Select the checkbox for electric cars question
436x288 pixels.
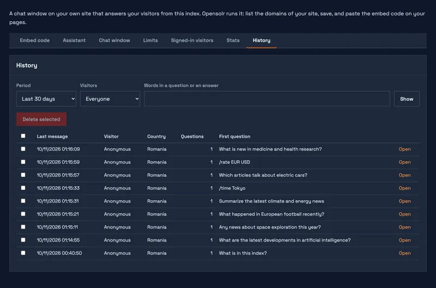pos(23,175)
